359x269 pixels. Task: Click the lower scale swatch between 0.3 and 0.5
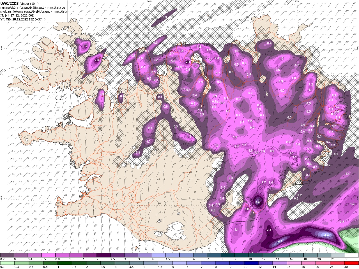[22, 263]
